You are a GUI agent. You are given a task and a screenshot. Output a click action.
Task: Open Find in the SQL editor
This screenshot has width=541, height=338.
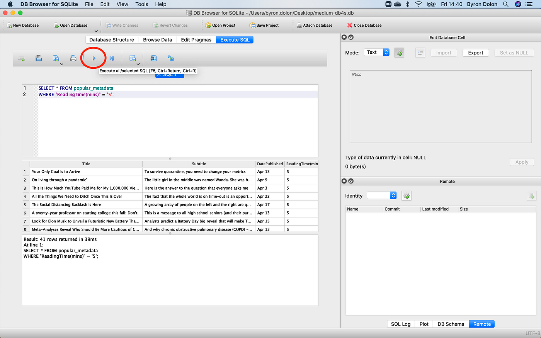(153, 58)
